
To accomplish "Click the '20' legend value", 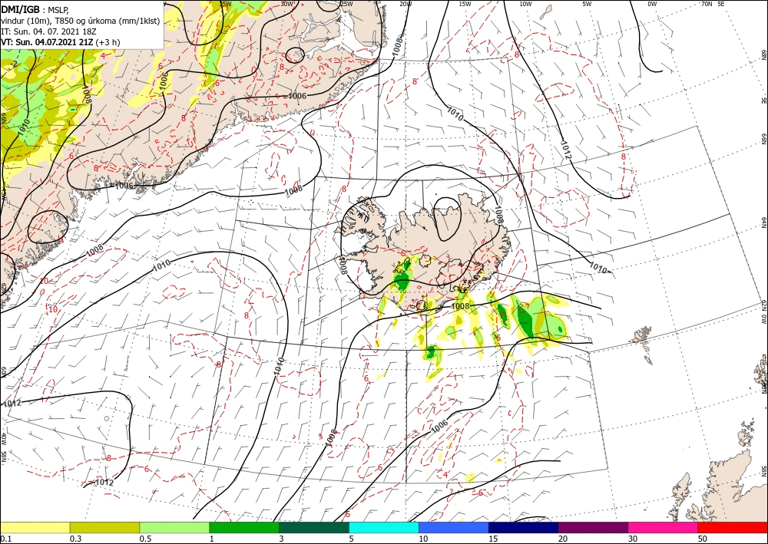I will pos(563,539).
